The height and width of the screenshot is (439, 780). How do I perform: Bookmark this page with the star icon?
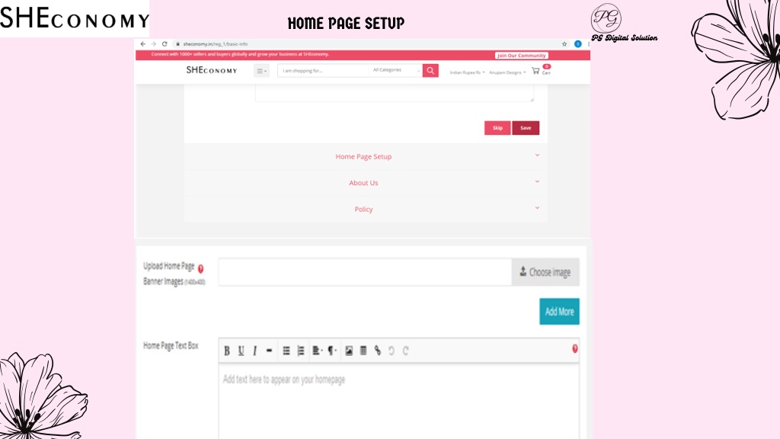click(564, 43)
